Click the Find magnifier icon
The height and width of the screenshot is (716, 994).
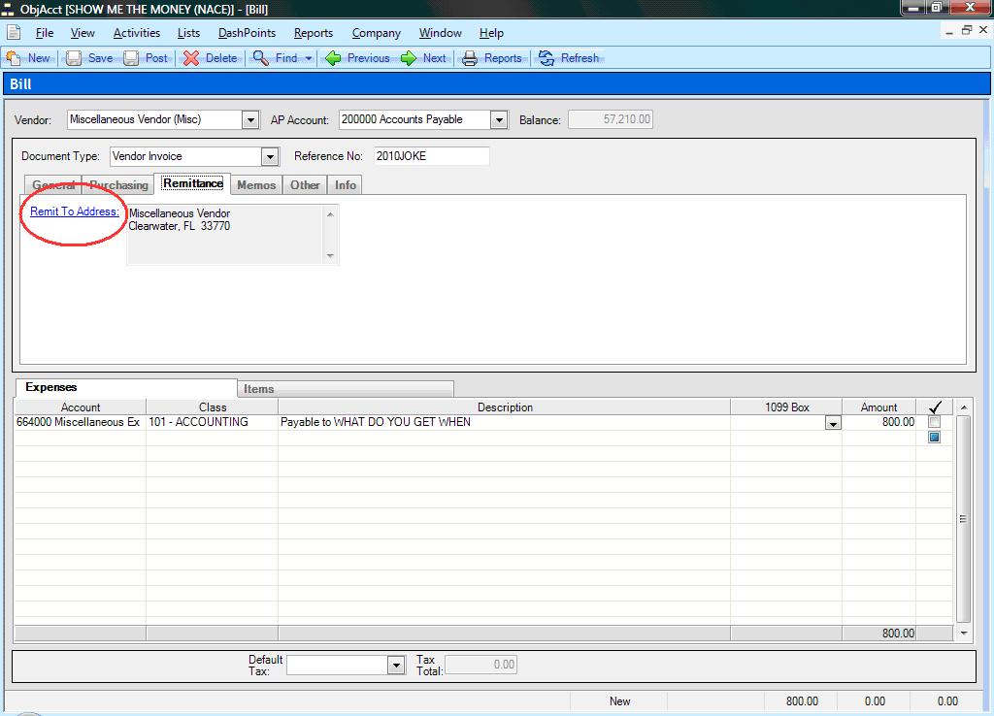coord(260,58)
